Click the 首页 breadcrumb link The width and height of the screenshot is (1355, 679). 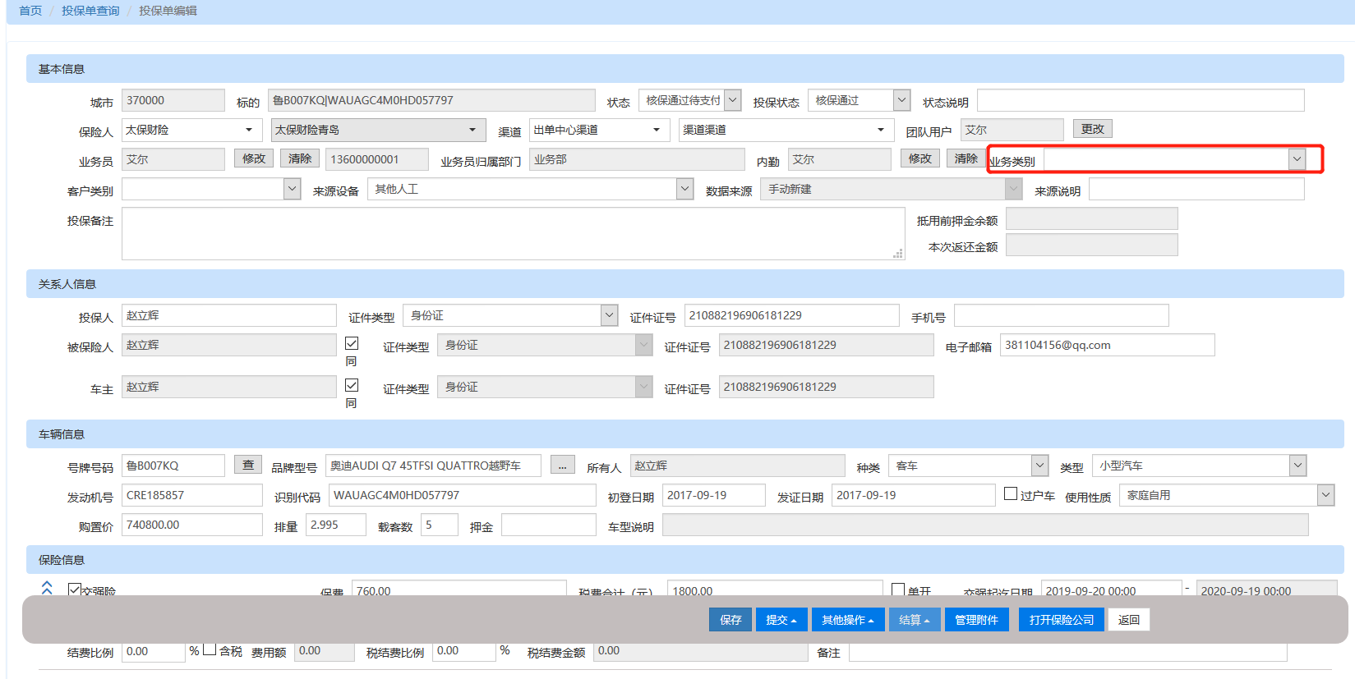pos(30,11)
